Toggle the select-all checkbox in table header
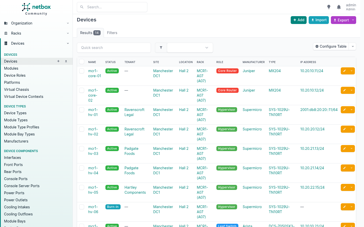The image size is (364, 227). (82, 62)
